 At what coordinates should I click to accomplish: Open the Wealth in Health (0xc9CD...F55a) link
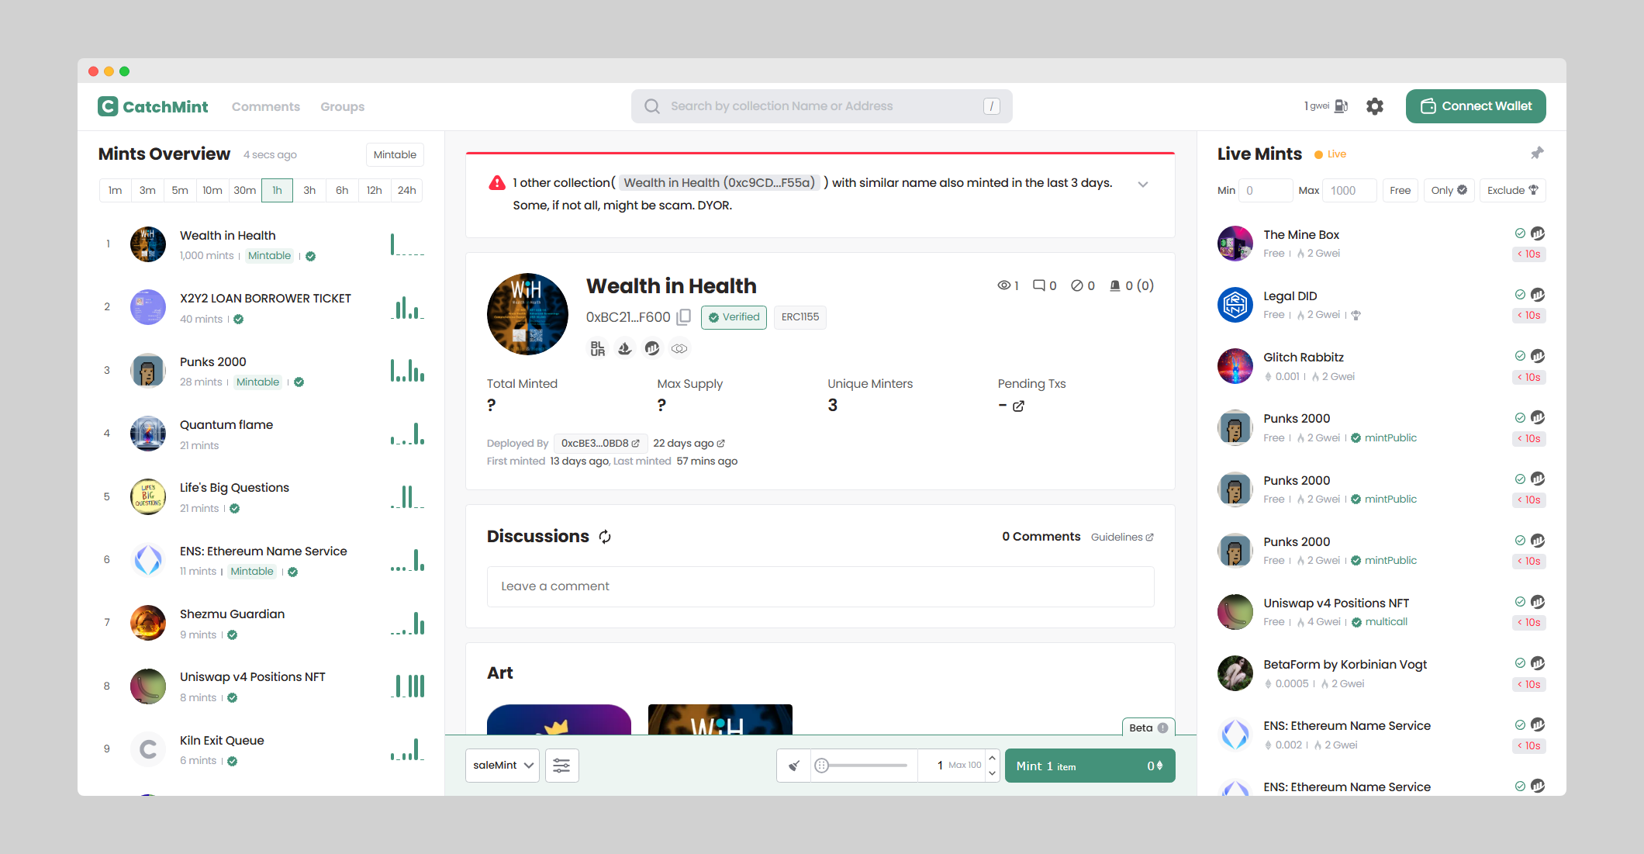tap(720, 183)
